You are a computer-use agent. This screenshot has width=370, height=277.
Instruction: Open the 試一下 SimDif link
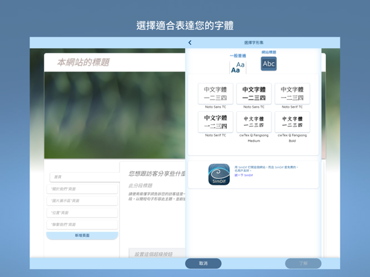pyautogui.click(x=243, y=175)
